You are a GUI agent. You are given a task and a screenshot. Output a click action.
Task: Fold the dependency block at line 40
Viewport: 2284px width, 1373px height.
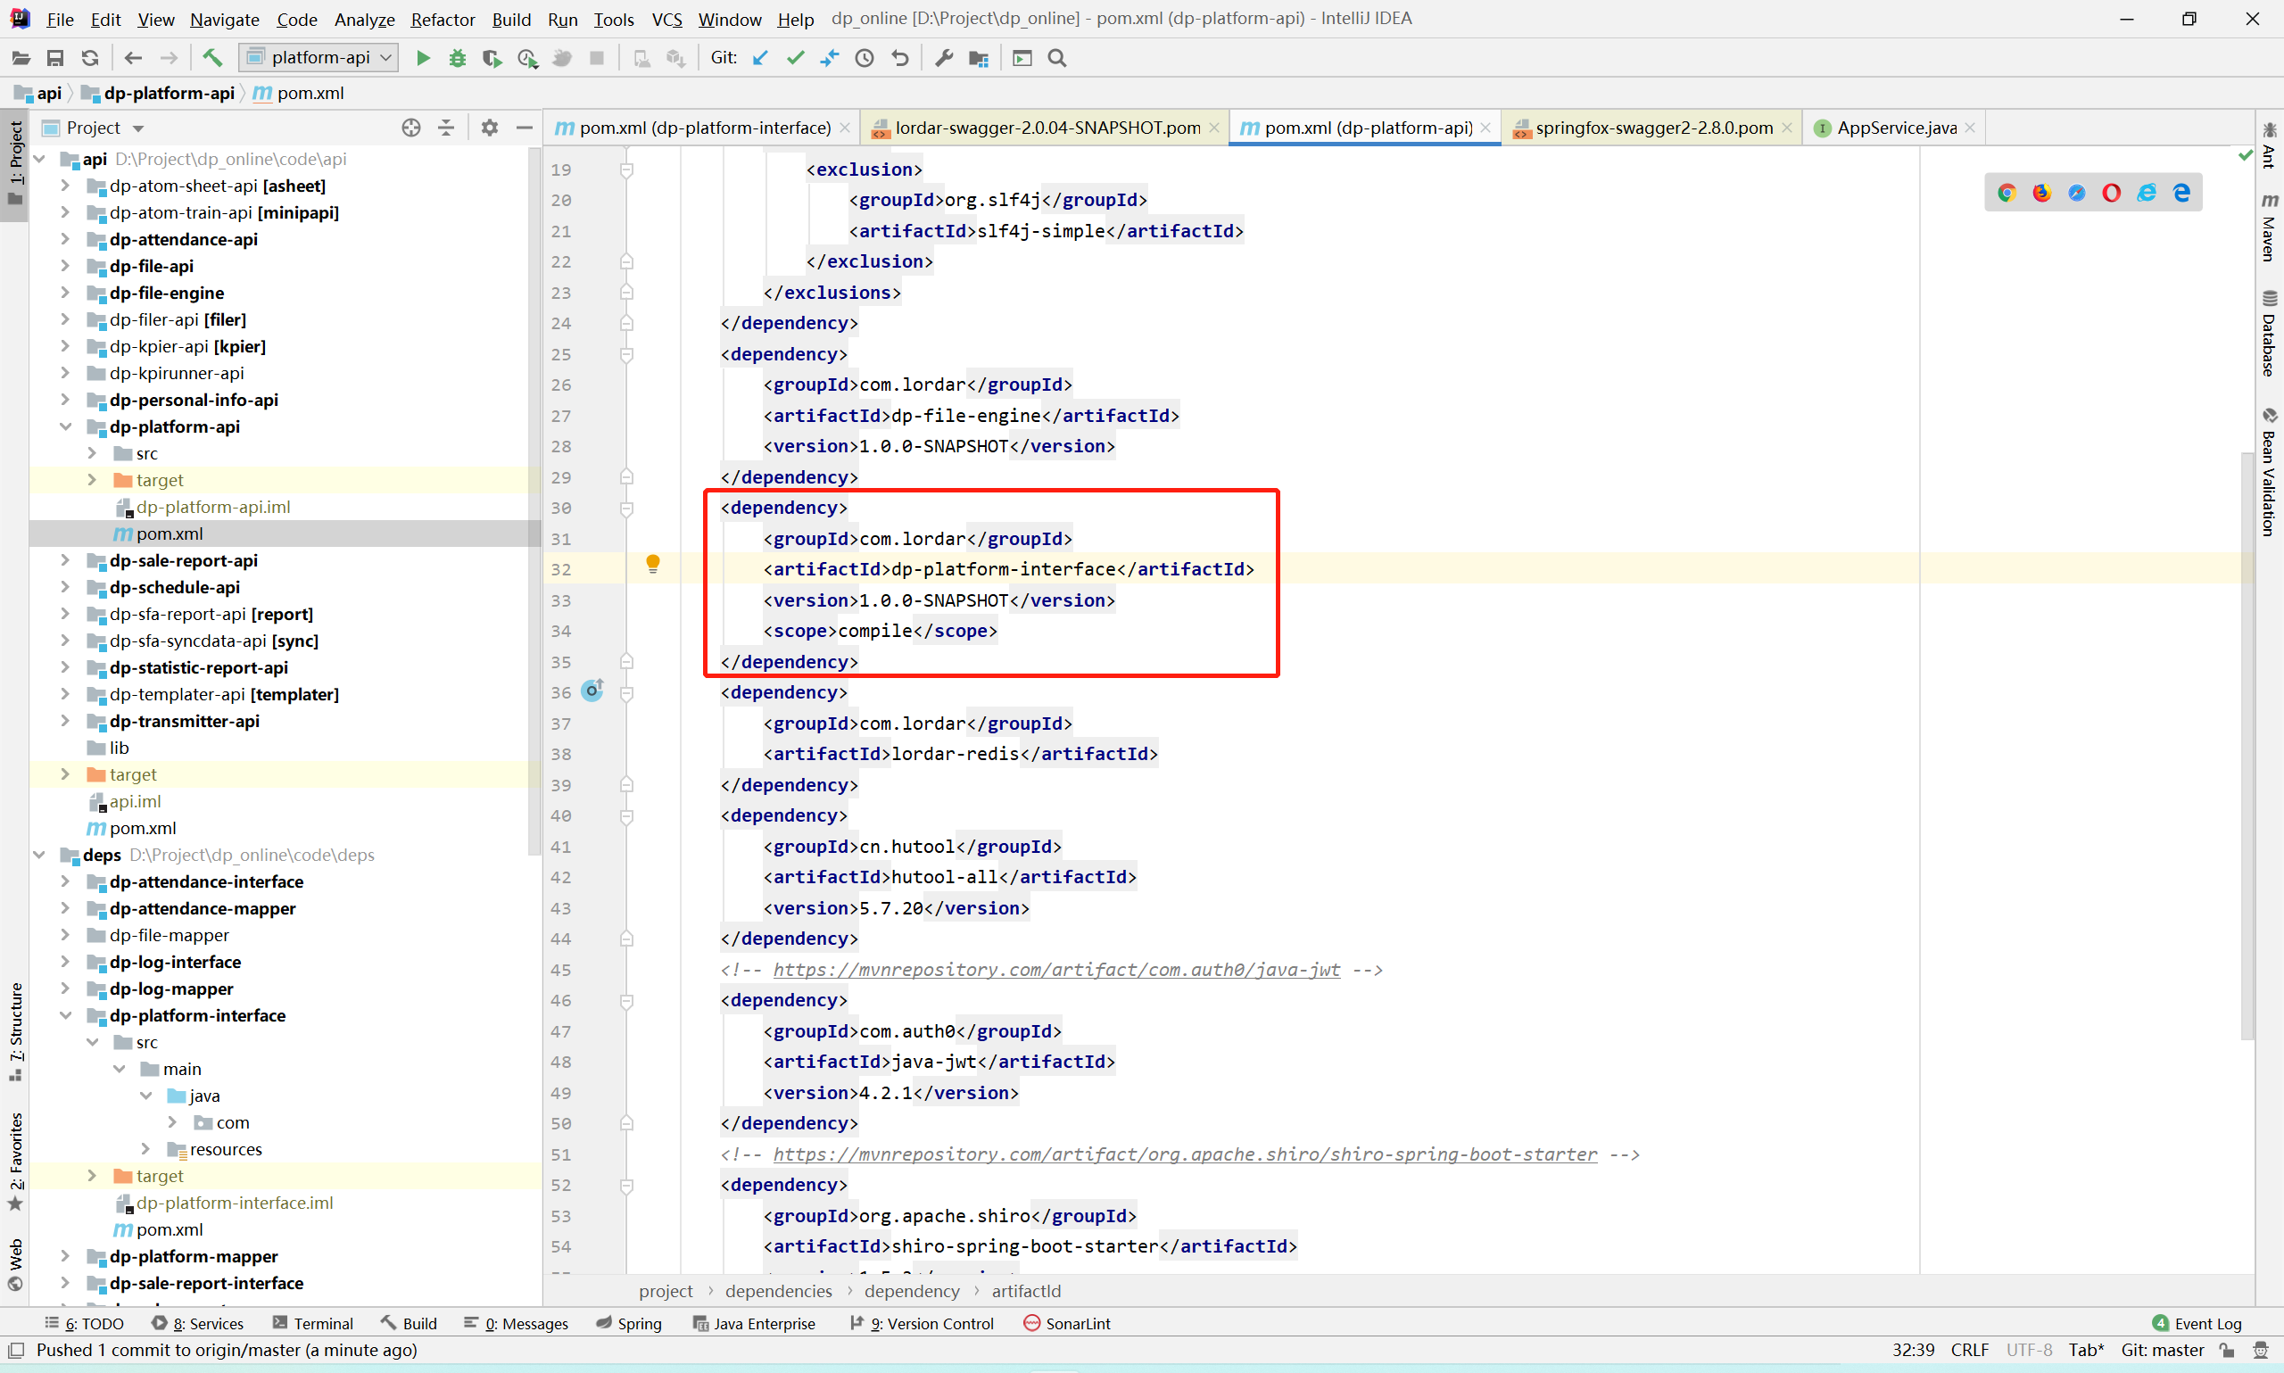(x=626, y=816)
